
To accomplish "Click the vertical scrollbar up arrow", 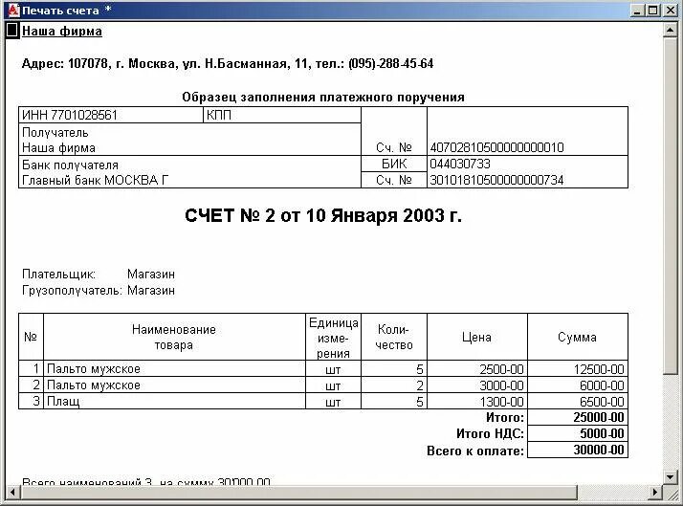I will [x=670, y=30].
